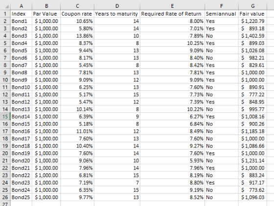Select column E header
Screen dimensions: 274x206
click(x=172, y=6)
